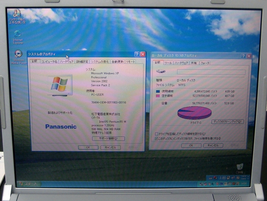267x201 pixels.
Task: Switch to the 共有 tab
Action: (194, 63)
